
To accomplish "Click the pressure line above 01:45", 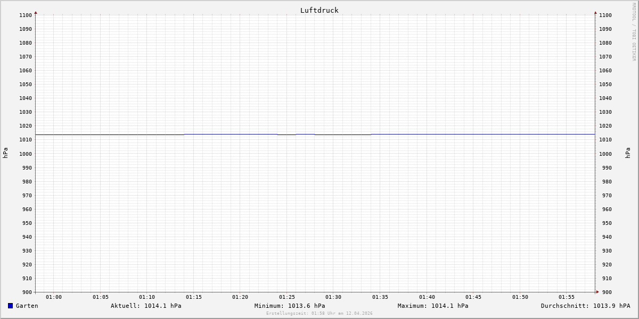I will click(473, 134).
